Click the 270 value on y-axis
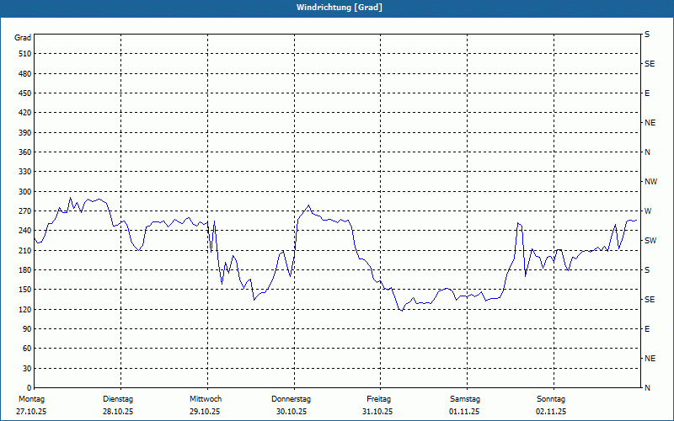The width and height of the screenshot is (674, 421). point(23,211)
